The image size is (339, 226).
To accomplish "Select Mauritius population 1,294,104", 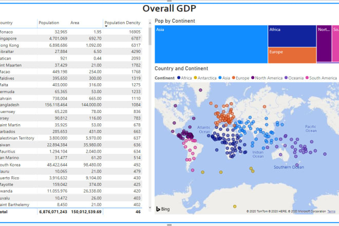I will 58,152.
